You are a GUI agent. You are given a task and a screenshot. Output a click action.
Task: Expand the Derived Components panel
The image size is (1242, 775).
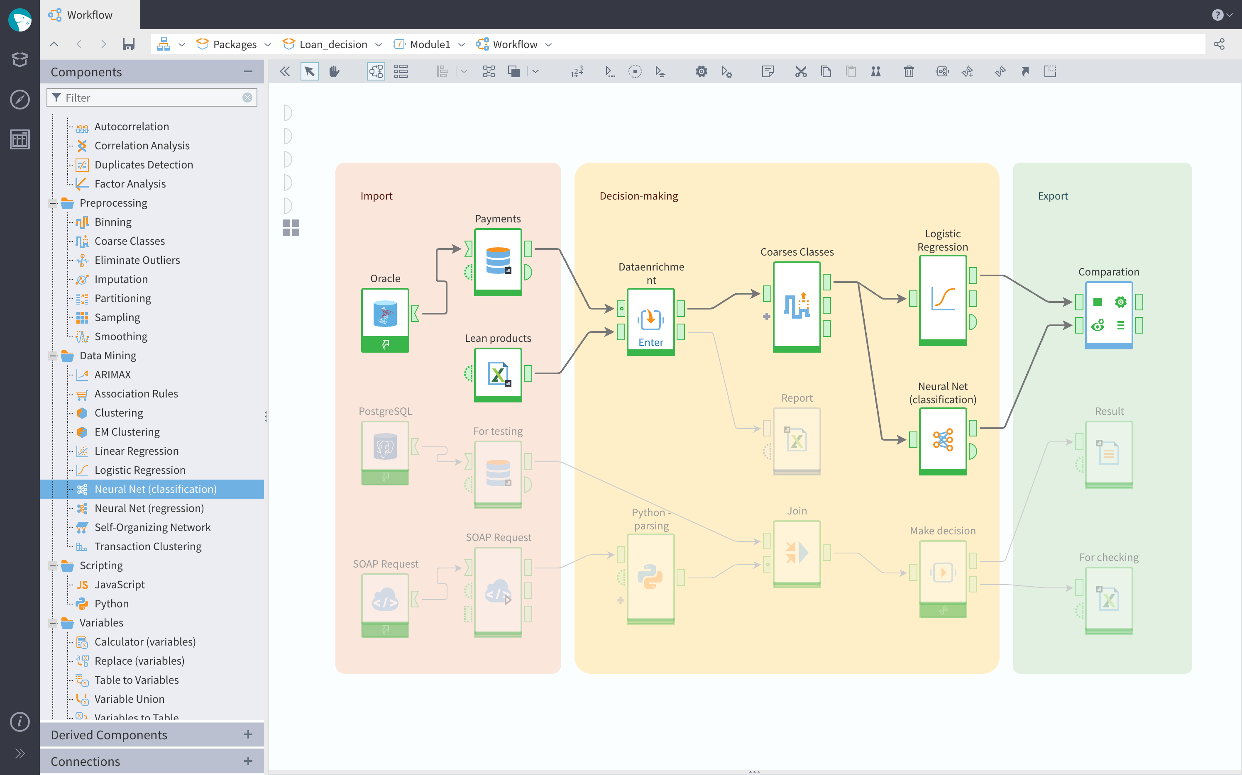[x=248, y=734]
